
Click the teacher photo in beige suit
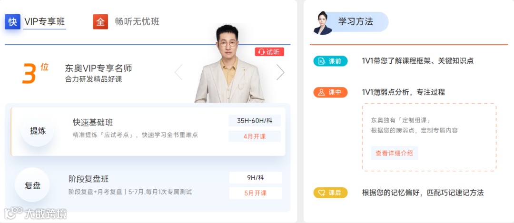229,64
